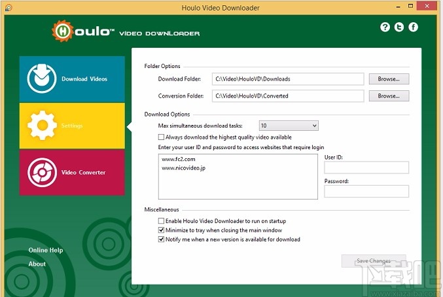Click the Conversion Folder path field
This screenshot has height=297, width=443.
click(x=288, y=96)
